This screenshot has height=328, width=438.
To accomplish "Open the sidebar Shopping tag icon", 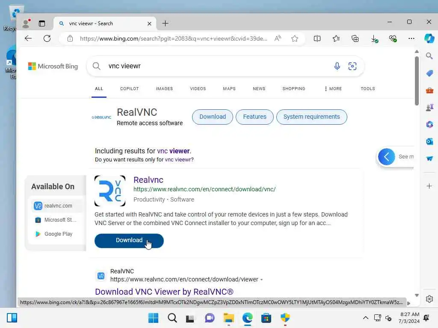I will pos(429,73).
